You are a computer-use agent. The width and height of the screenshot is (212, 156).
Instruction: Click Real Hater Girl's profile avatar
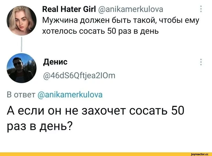pyautogui.click(x=21, y=21)
